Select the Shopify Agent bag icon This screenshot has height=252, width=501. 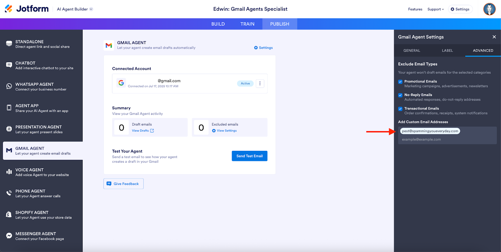pos(9,215)
